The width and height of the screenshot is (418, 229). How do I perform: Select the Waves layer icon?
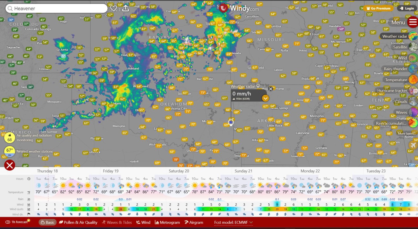point(413,112)
